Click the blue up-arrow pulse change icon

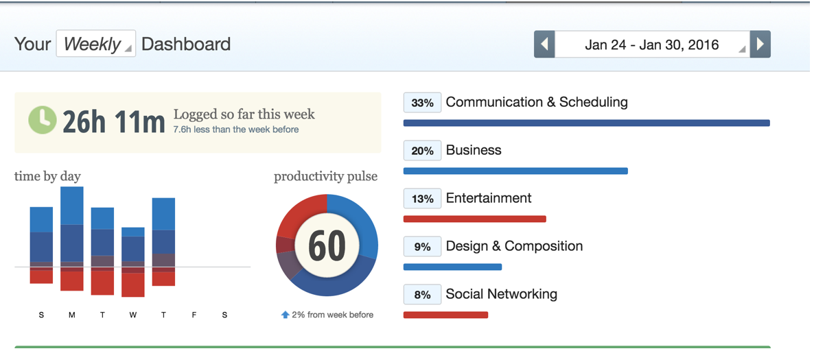coord(285,315)
